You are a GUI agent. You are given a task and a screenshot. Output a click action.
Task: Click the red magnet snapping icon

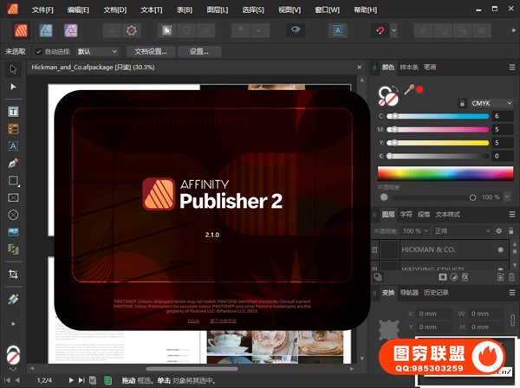click(x=379, y=30)
